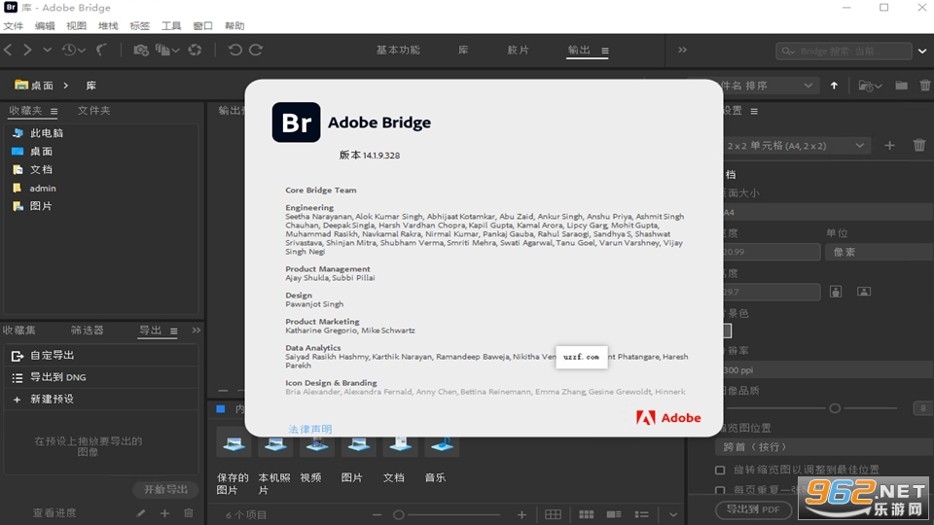This screenshot has width=934, height=525.
Task: Click the Desktop breadcrumb in path bar
Action: coord(35,86)
